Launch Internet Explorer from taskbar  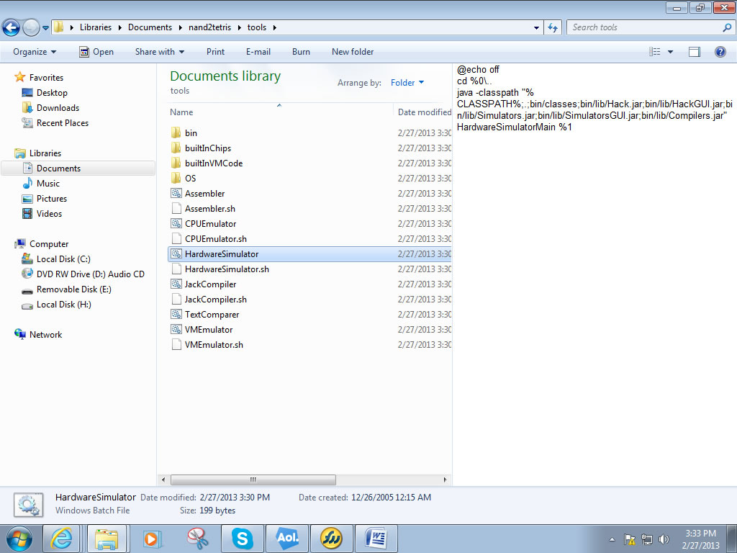(61, 539)
